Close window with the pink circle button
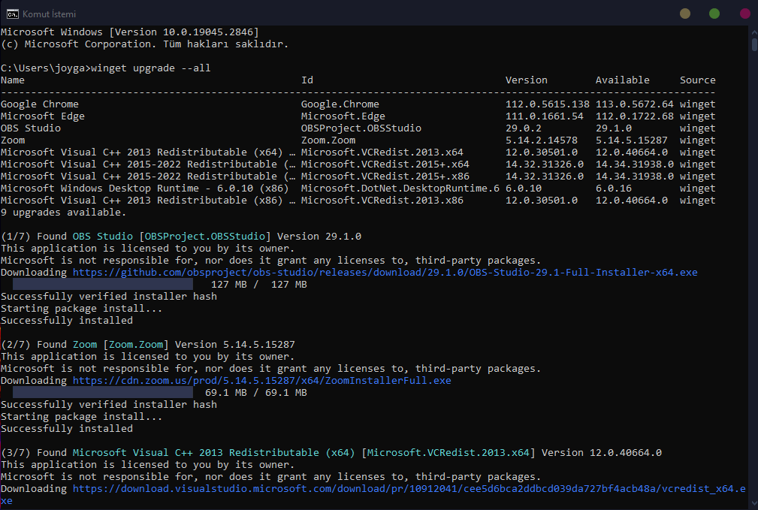This screenshot has height=510, width=758. (745, 14)
